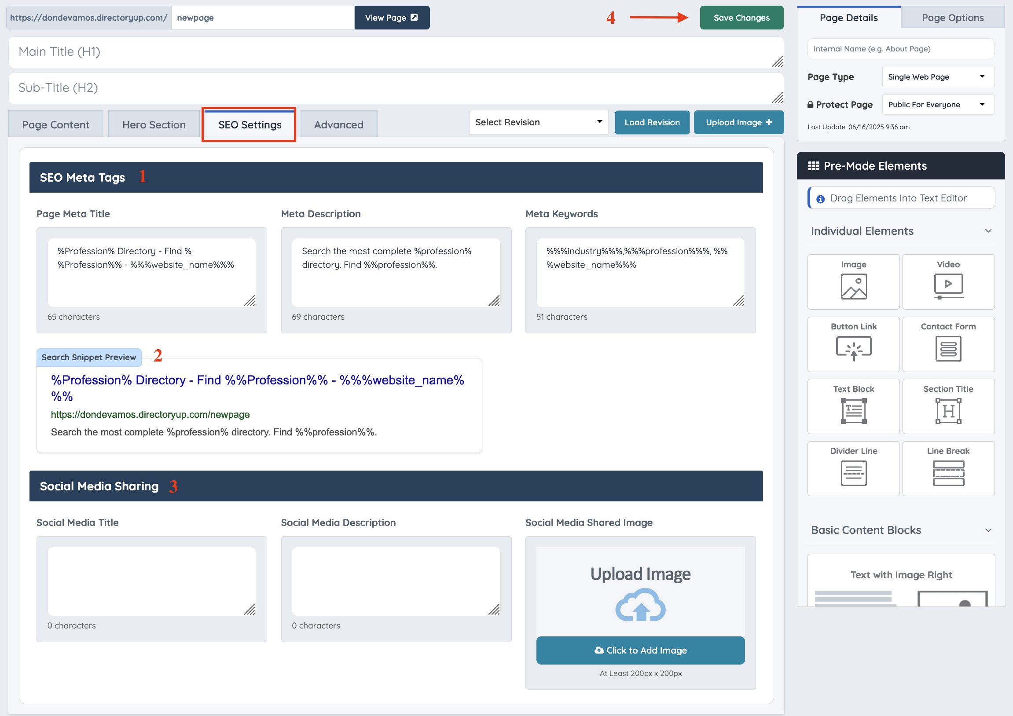Collapse the Individual Elements section

coord(988,231)
